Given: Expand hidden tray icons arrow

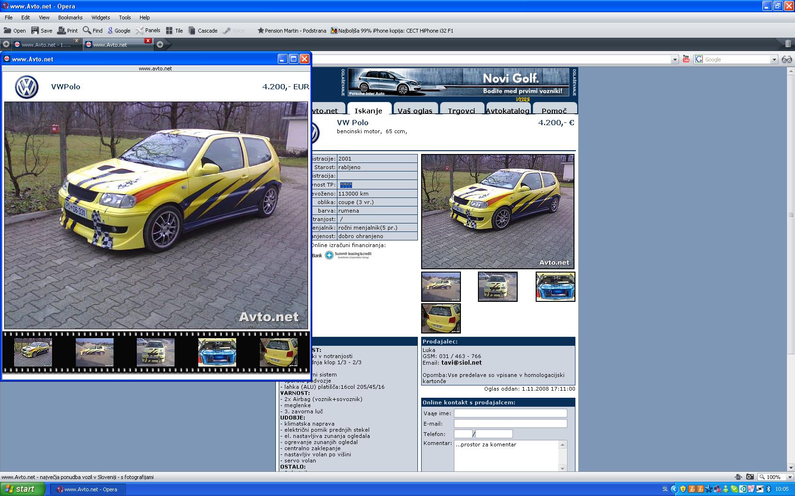Looking at the screenshot, I should [x=674, y=489].
